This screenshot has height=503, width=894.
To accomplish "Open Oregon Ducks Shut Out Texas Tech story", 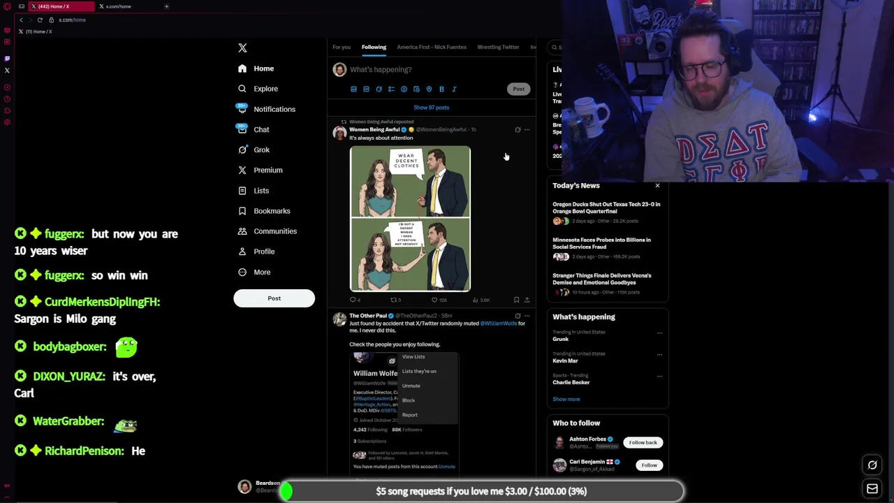I will (606, 207).
